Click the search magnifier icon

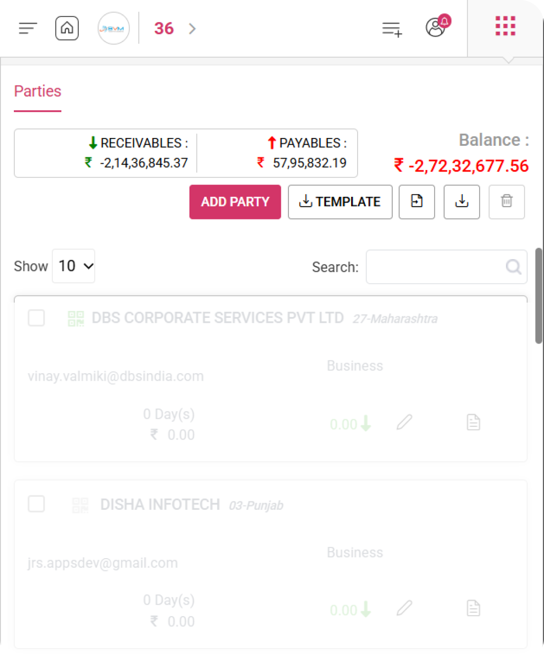point(513,267)
